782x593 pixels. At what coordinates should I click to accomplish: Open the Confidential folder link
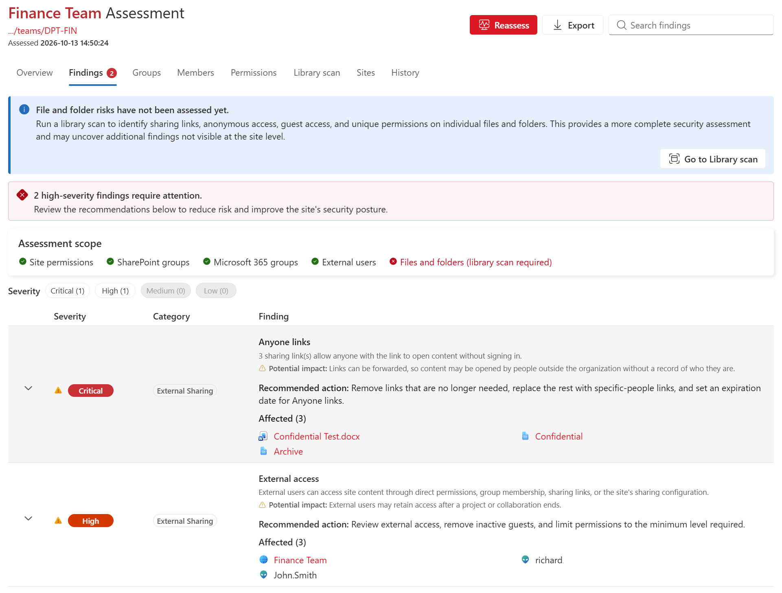click(x=559, y=436)
